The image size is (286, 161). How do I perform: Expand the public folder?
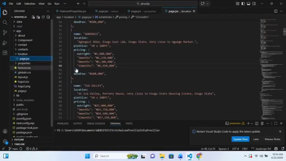point(14,105)
